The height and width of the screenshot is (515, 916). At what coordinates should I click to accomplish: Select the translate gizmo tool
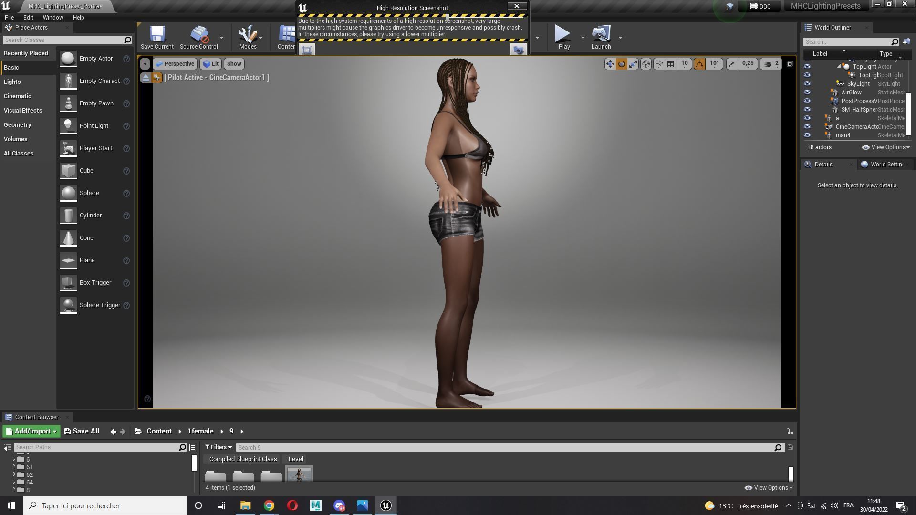(x=610, y=64)
